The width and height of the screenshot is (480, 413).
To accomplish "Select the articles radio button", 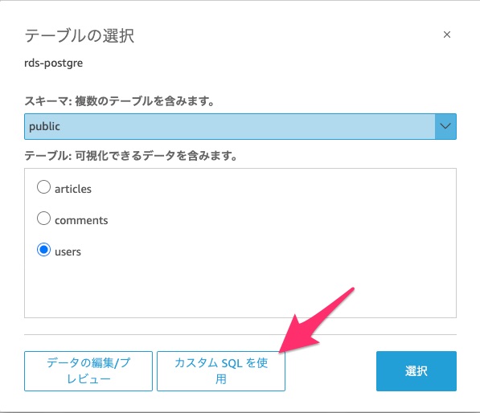I will (43, 187).
